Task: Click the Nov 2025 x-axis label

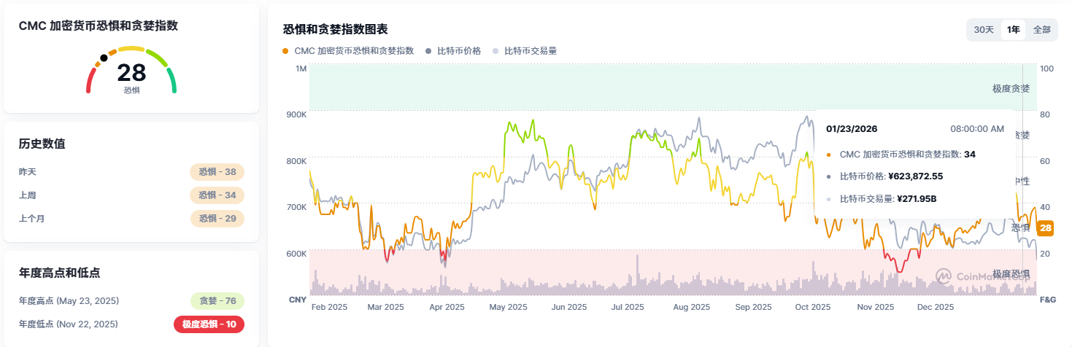Action: [x=874, y=307]
